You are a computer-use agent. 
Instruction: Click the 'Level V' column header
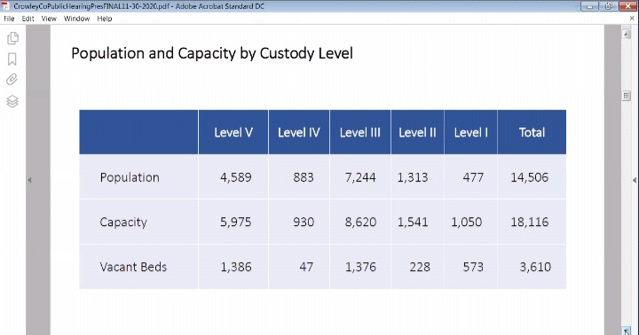(233, 132)
